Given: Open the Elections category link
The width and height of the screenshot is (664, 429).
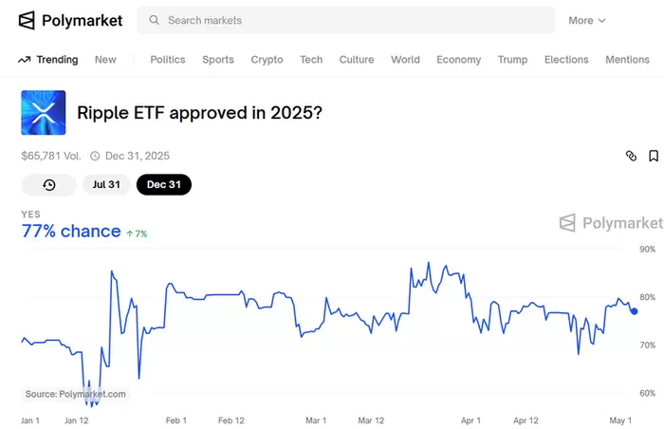Looking at the screenshot, I should (566, 60).
